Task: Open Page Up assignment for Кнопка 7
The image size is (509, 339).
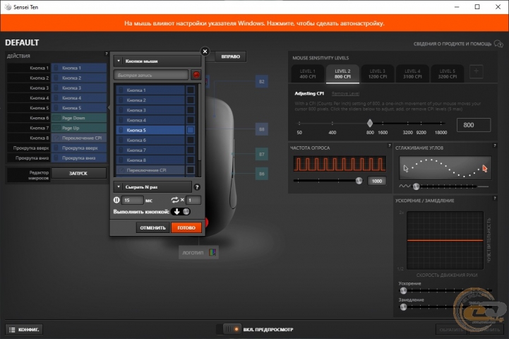Action: tap(79, 128)
